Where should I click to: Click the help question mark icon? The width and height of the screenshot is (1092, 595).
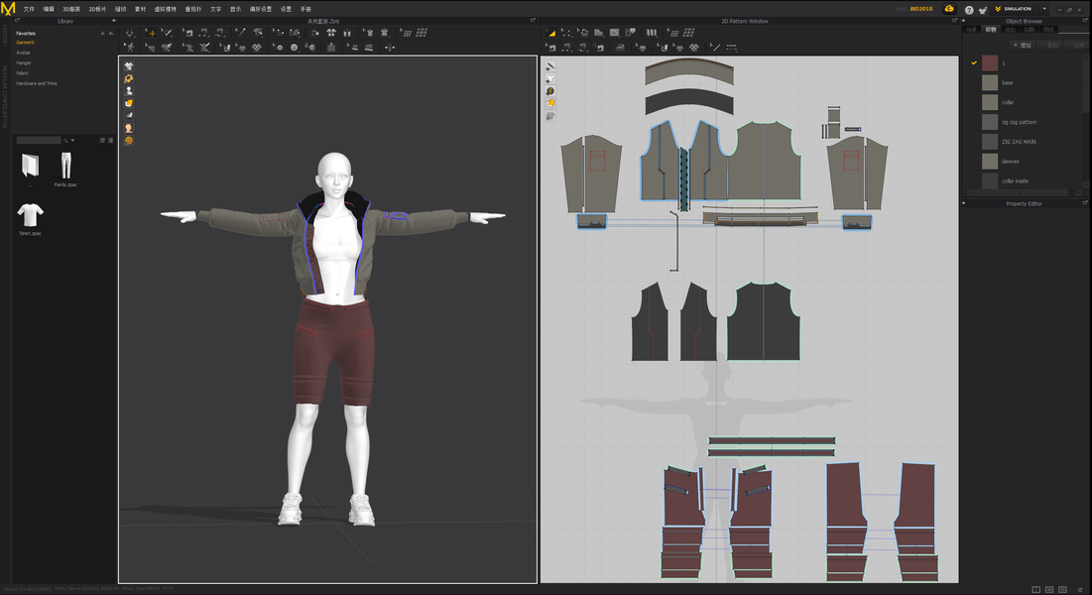[x=969, y=9]
